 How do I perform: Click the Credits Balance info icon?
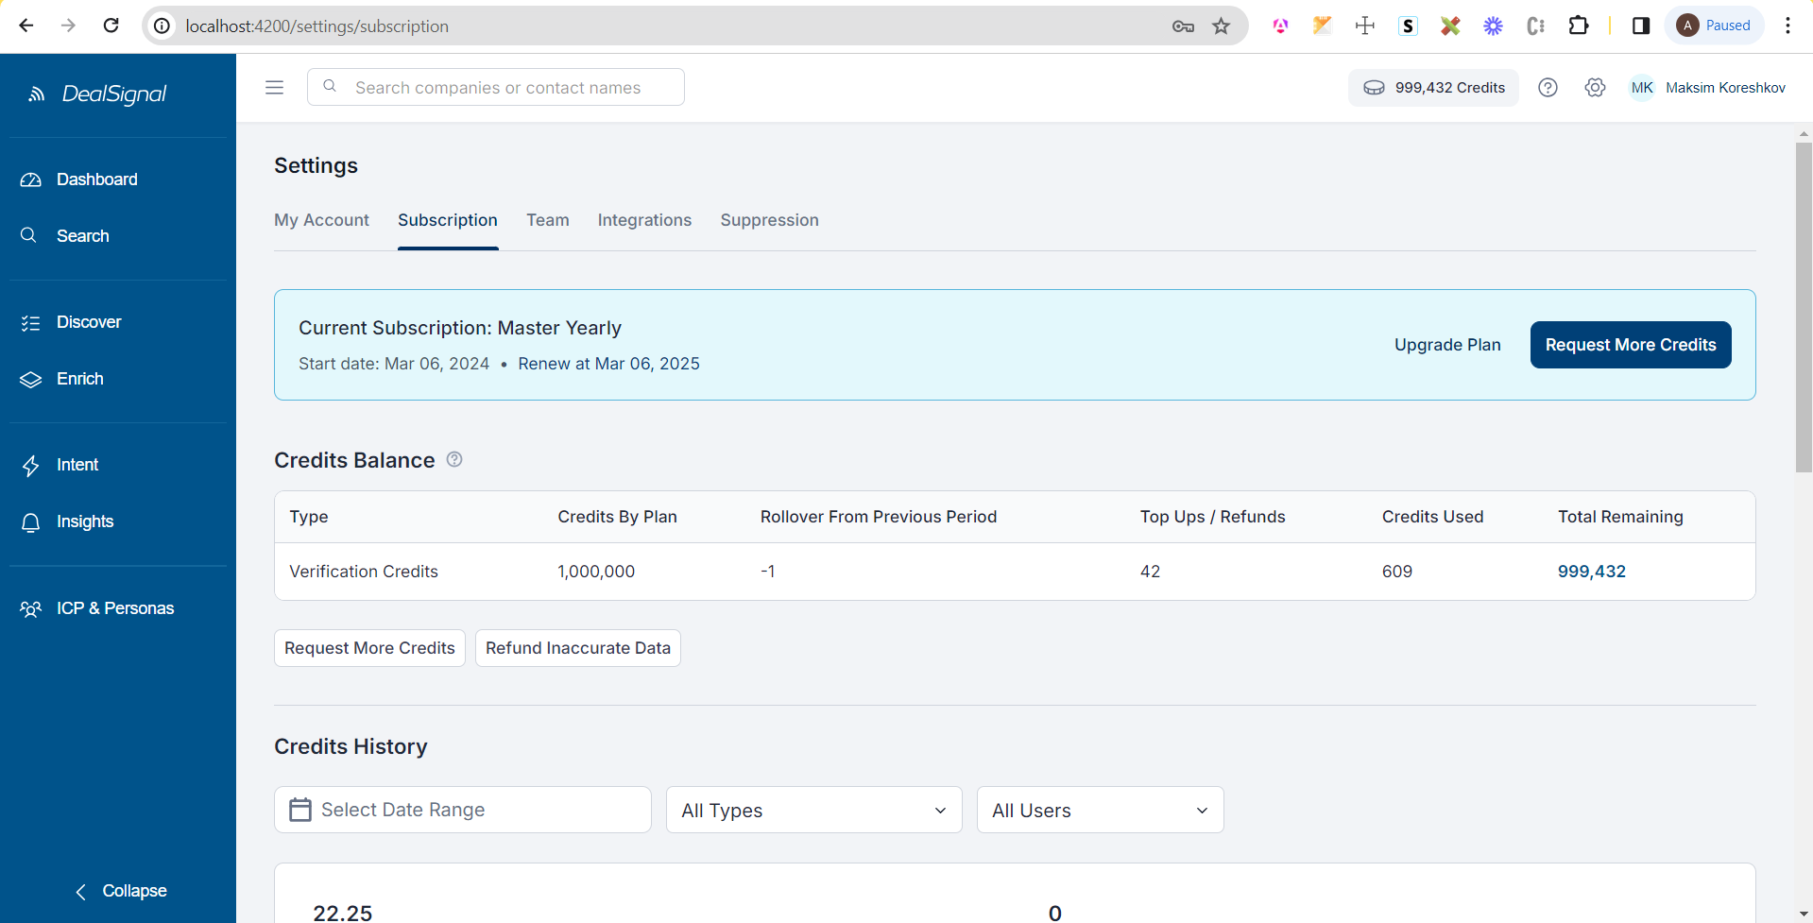[x=454, y=459]
